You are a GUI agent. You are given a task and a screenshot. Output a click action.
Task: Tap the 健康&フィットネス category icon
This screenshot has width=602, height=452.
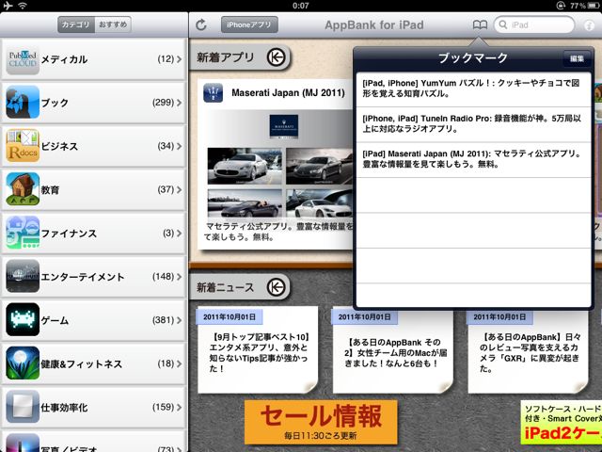(x=23, y=363)
